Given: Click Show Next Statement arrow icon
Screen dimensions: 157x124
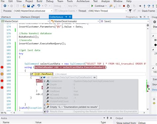Looking at the screenshot, I should click(x=140, y=6).
